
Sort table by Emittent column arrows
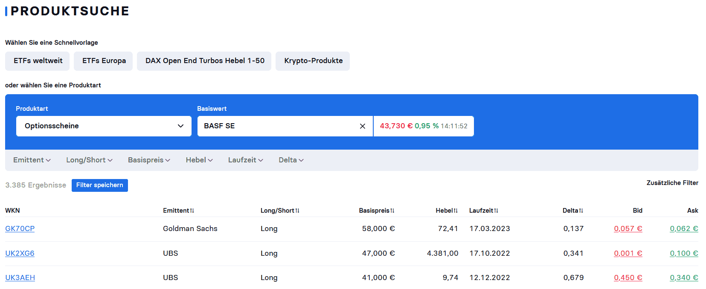[192, 211]
